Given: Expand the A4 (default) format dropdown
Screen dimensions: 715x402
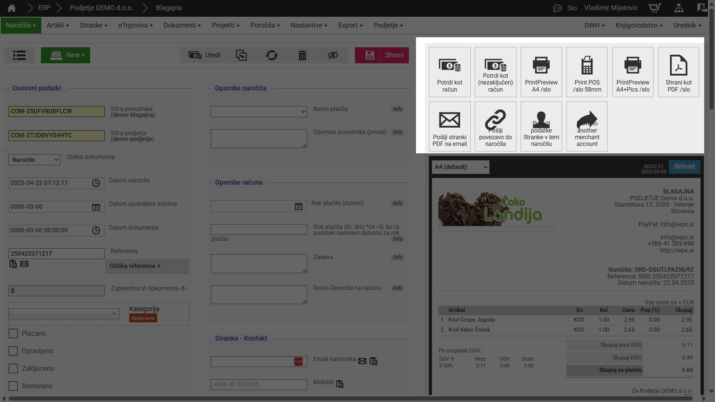Looking at the screenshot, I should (x=461, y=167).
